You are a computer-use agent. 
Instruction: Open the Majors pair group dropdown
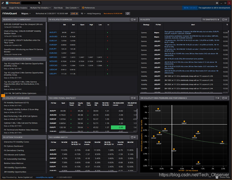click(26, 14)
